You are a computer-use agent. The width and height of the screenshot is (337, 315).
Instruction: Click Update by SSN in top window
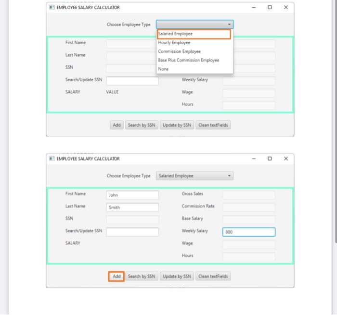177,125
